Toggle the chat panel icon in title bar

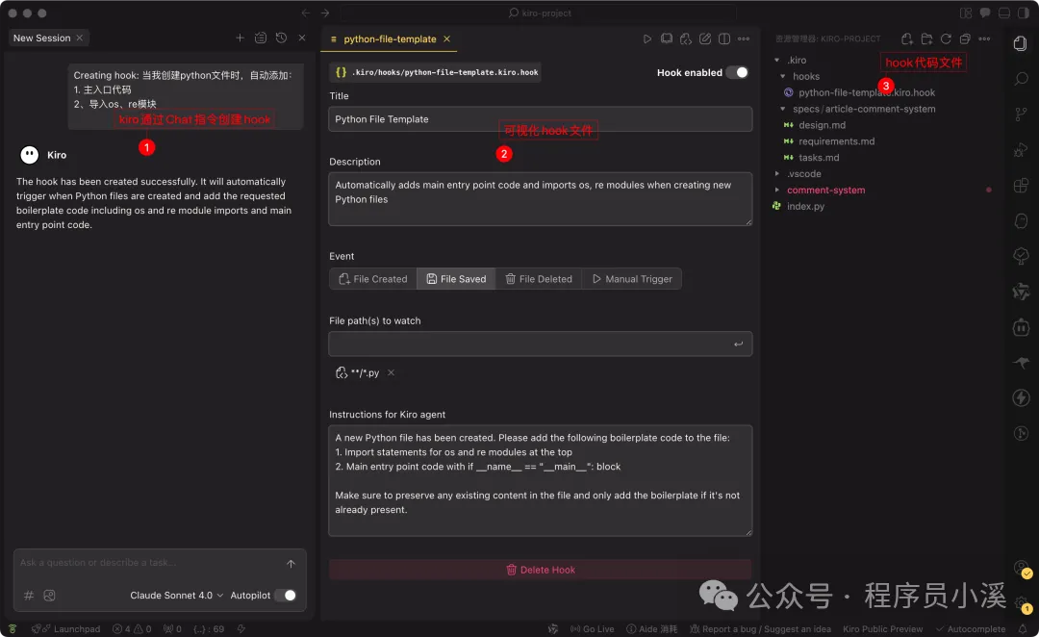click(985, 13)
